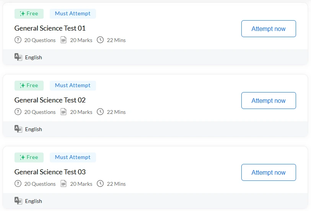Open the General Science Test 01 title
Image resolution: width=311 pixels, height=211 pixels.
point(50,28)
